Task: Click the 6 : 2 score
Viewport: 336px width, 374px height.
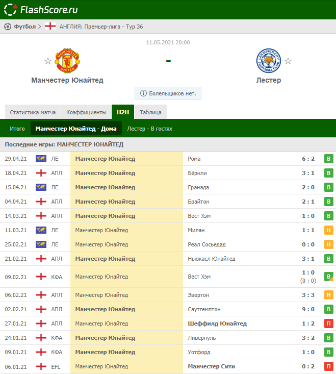Action: pos(308,159)
